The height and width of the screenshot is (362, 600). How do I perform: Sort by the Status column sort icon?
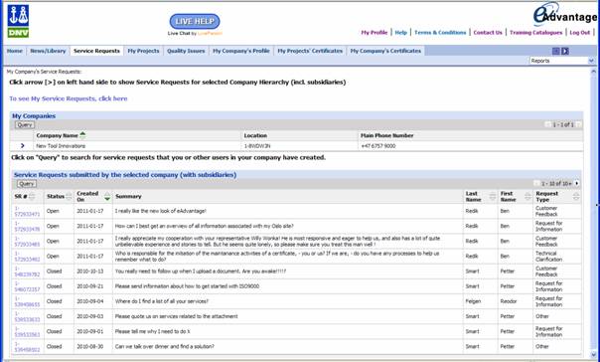[69, 197]
